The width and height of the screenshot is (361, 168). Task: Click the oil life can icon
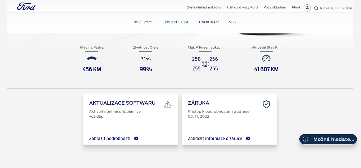pos(145,58)
